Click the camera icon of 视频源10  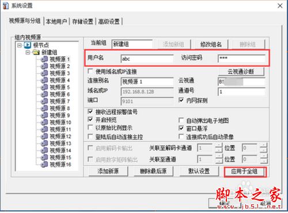(x=44, y=122)
